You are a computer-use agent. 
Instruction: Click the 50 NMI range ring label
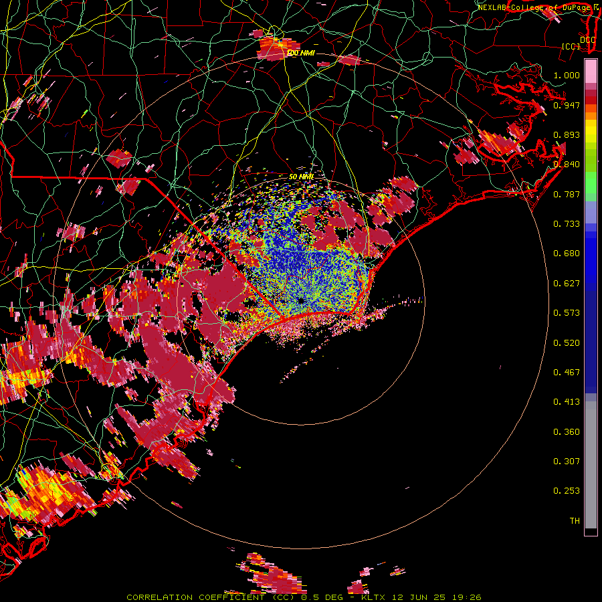tap(302, 177)
